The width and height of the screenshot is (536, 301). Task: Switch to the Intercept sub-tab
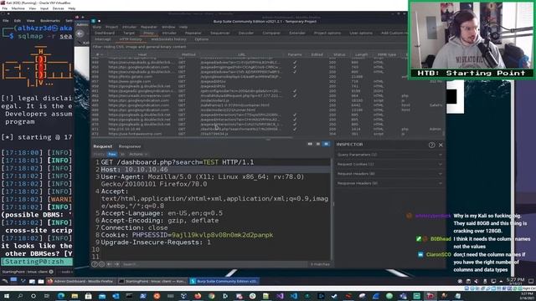pyautogui.click(x=102, y=39)
